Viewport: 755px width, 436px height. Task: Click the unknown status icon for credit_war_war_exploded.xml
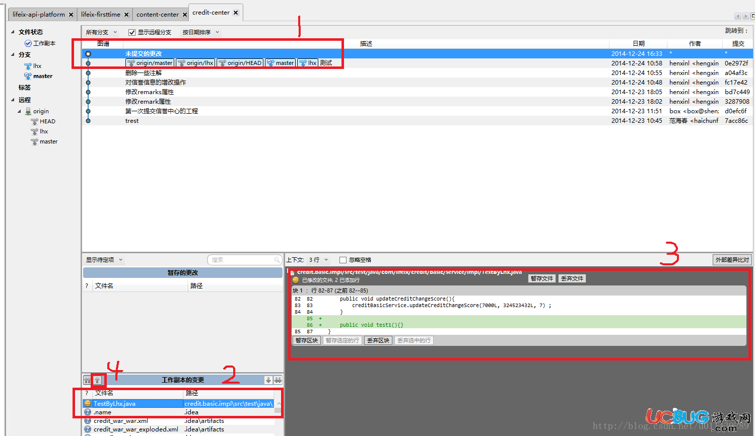(x=88, y=429)
